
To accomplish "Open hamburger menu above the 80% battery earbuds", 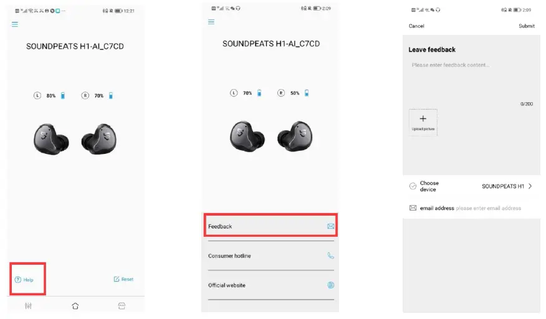I will click(15, 24).
